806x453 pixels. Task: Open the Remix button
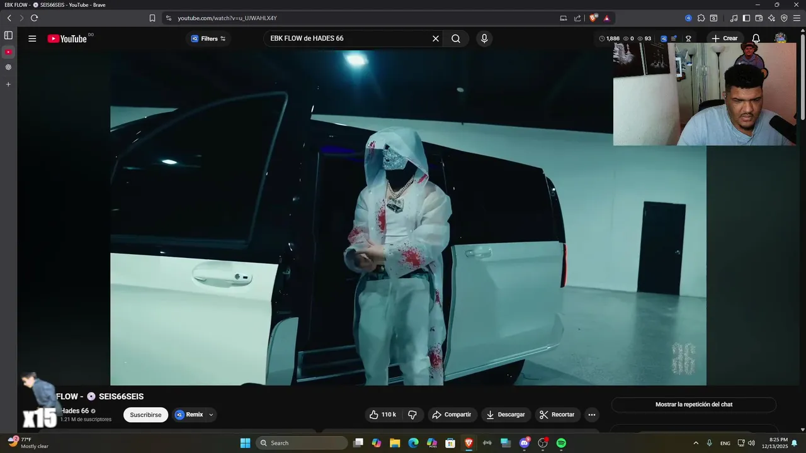pyautogui.click(x=189, y=415)
